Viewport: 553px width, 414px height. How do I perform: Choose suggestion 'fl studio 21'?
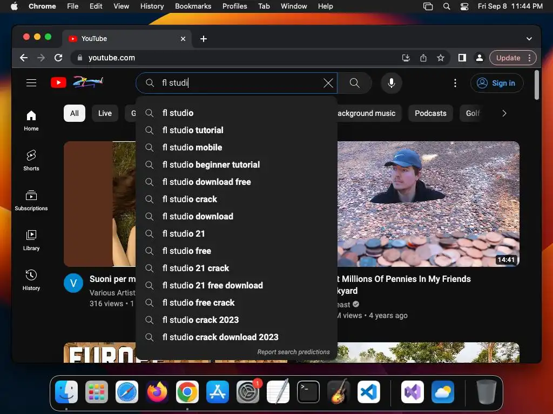237,234
